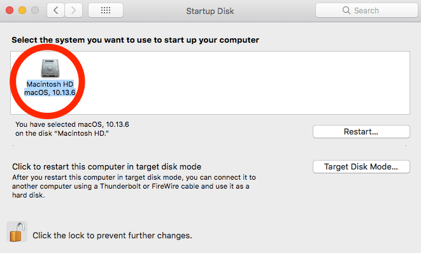Go back using the left chevron
421x253 pixels.
[55, 10]
